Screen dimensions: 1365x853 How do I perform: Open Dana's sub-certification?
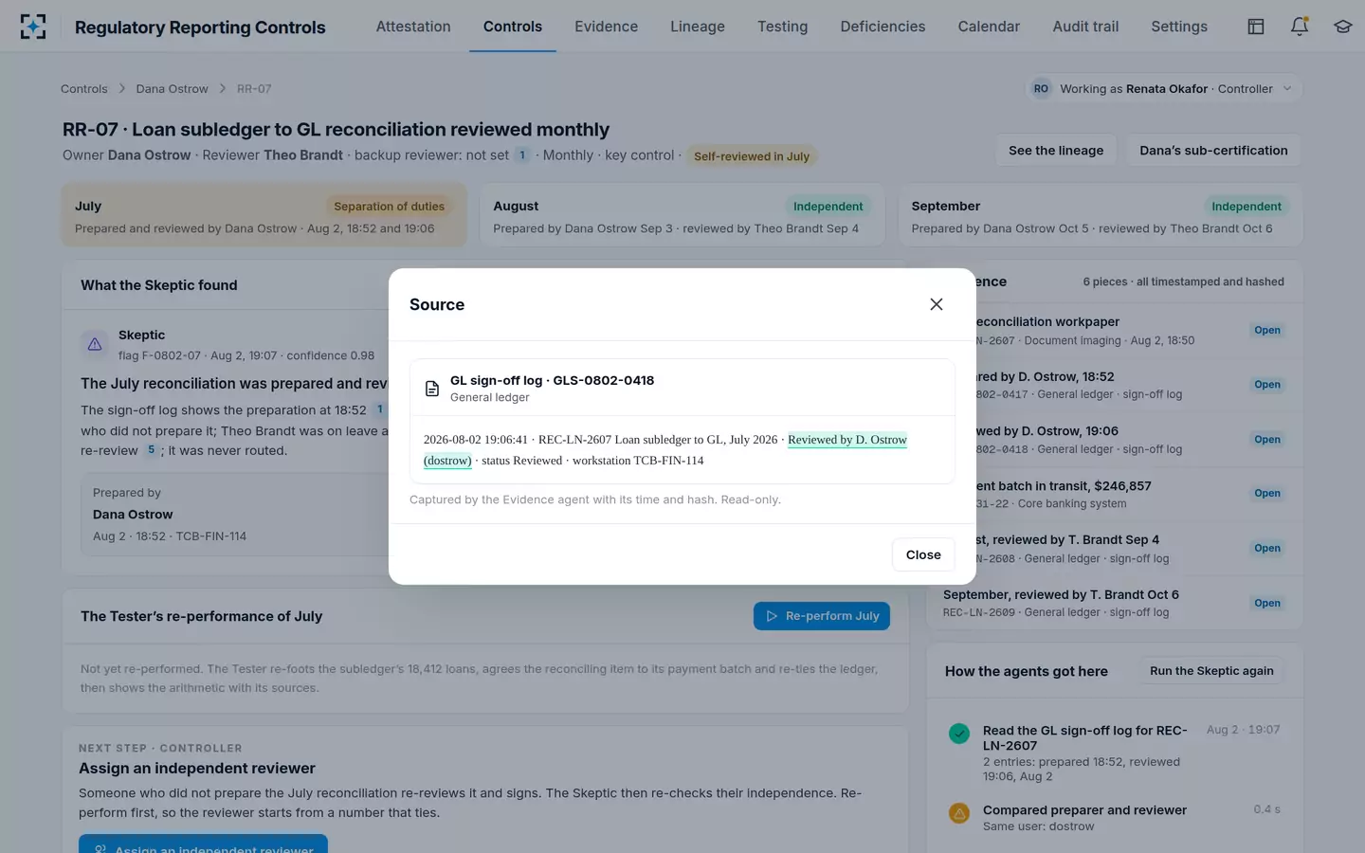point(1213,151)
